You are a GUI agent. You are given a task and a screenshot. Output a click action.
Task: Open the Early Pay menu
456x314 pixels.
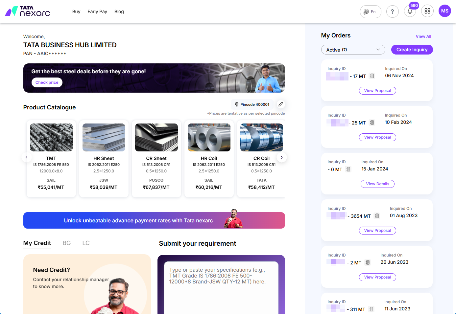97,11
